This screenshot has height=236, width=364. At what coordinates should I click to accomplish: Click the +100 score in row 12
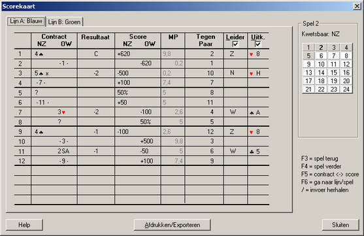146,161
